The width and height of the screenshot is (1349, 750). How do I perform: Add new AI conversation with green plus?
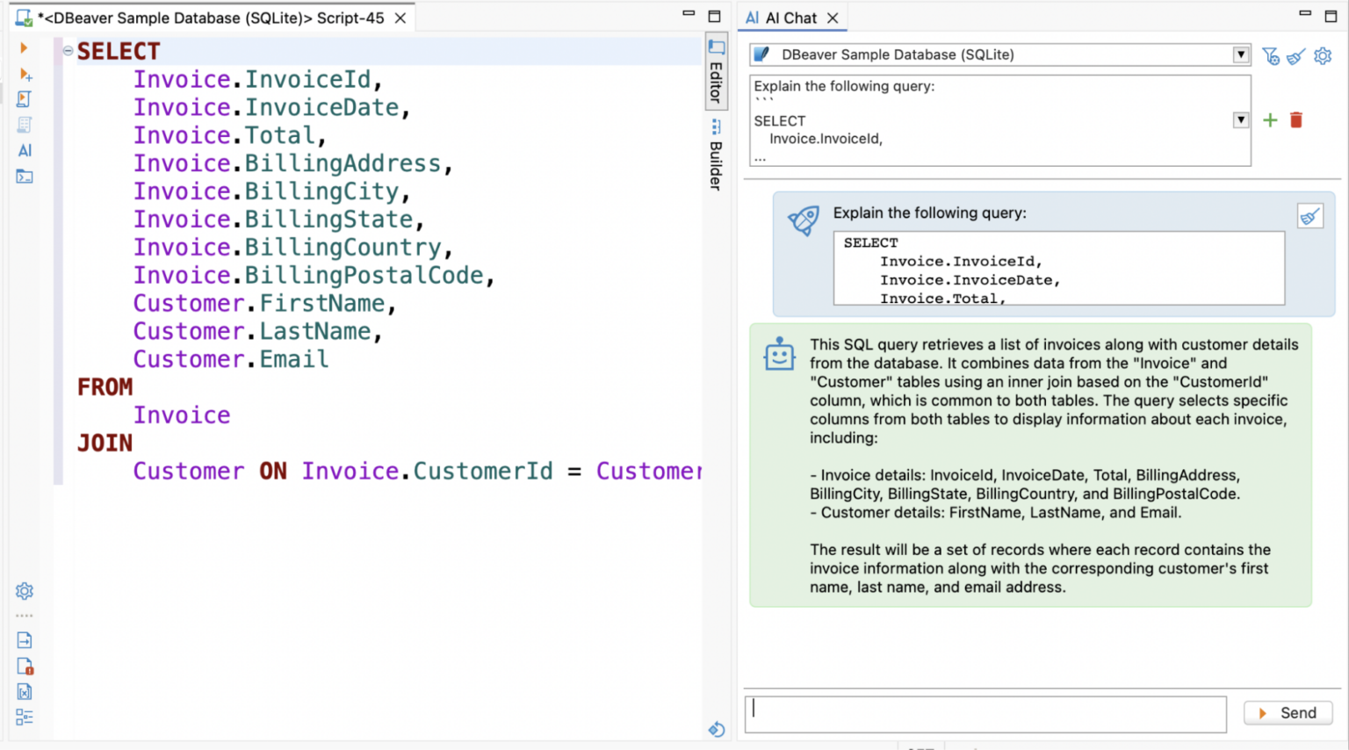click(1270, 120)
